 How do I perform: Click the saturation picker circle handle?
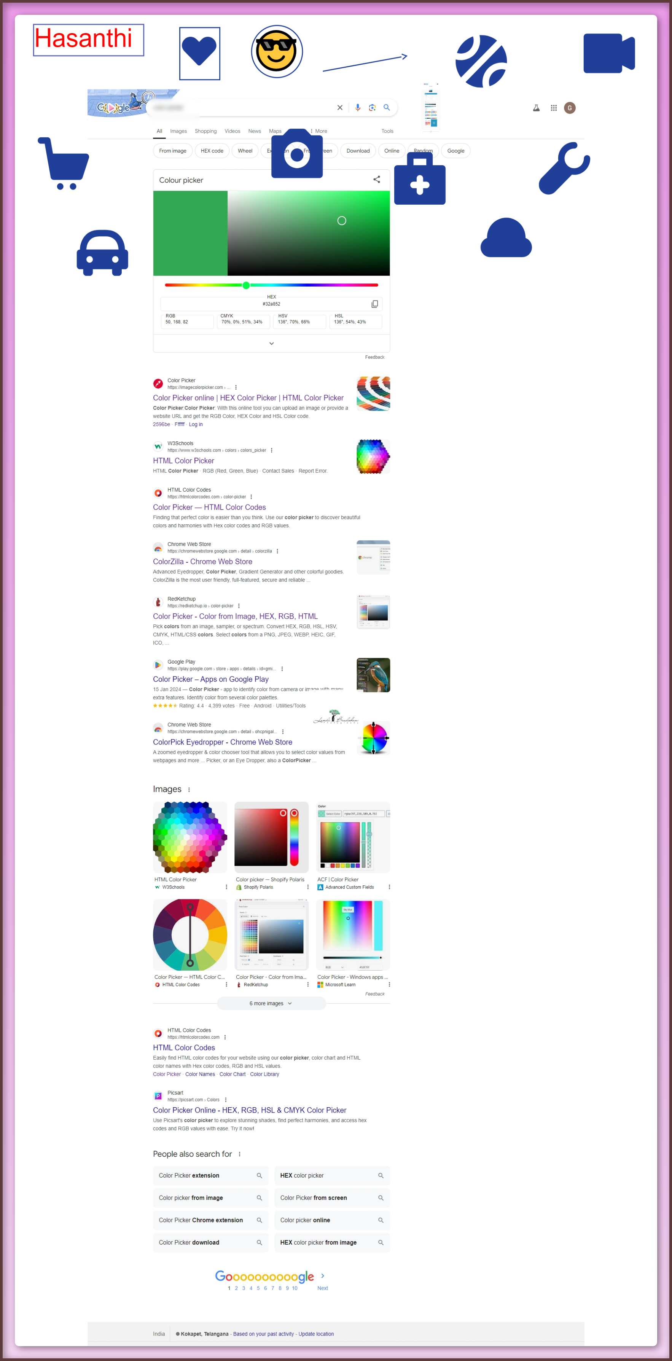pos(342,221)
